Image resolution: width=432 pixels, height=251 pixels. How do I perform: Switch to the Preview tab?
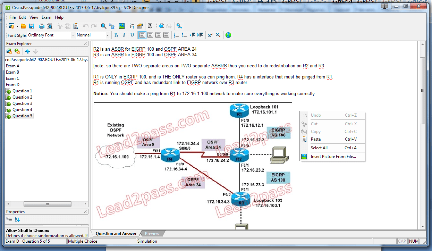pyautogui.click(x=152, y=234)
